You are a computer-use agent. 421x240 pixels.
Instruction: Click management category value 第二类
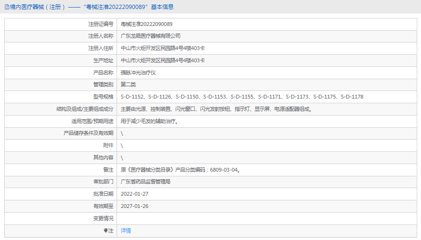pyautogui.click(x=128, y=85)
